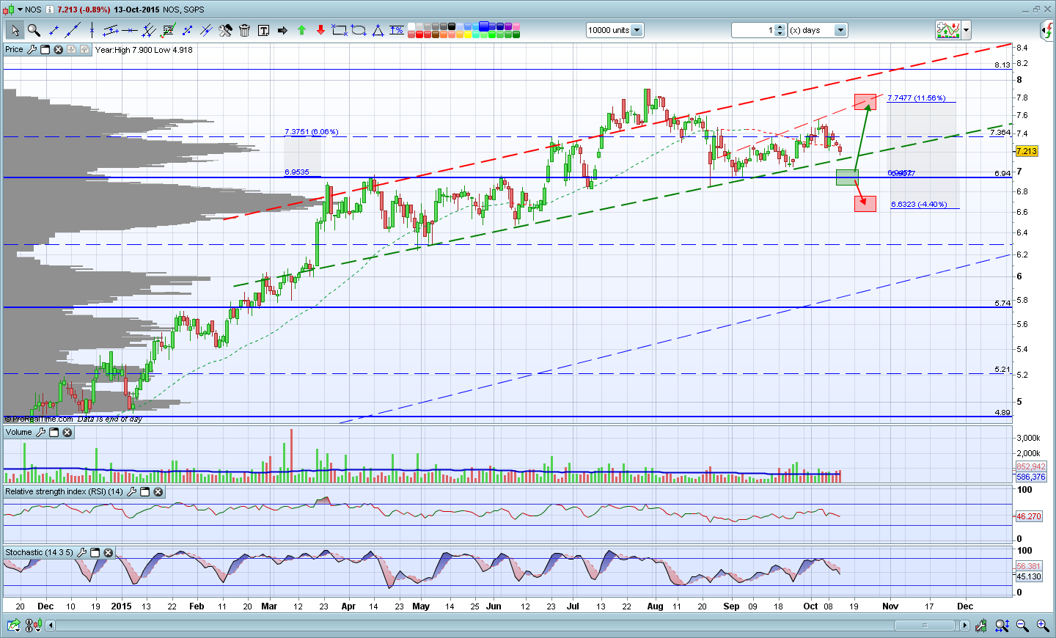
Task: Expand the add indicator dropdown arrow
Action: pos(966,31)
